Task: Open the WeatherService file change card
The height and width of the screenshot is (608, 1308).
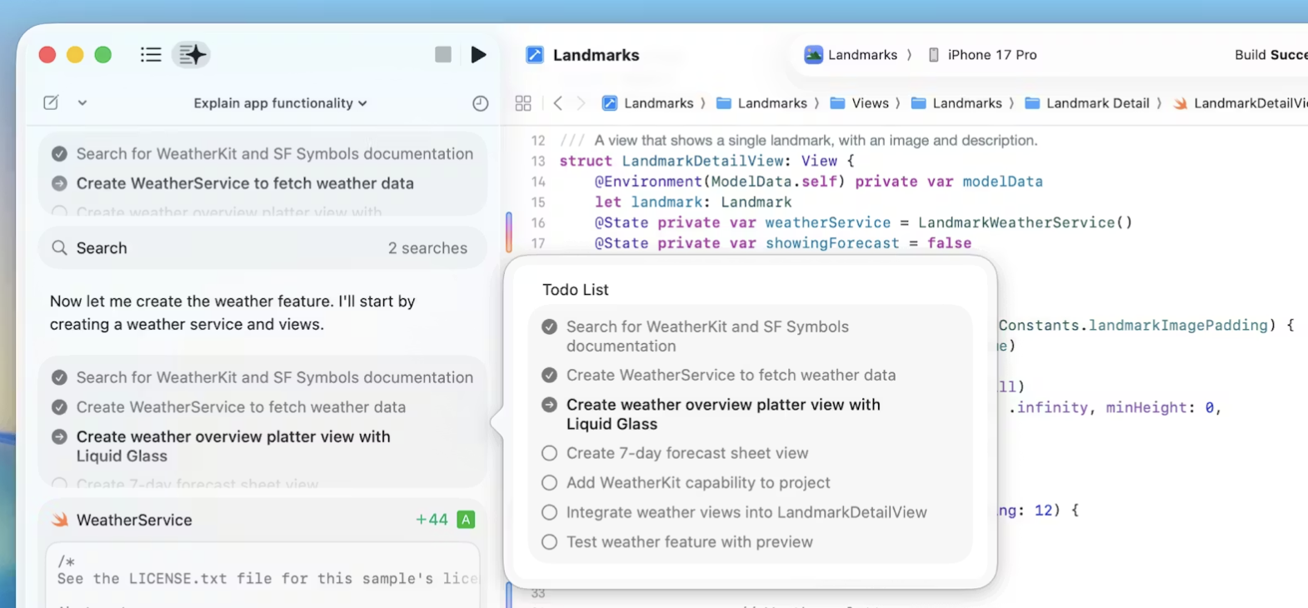Action: 262,520
